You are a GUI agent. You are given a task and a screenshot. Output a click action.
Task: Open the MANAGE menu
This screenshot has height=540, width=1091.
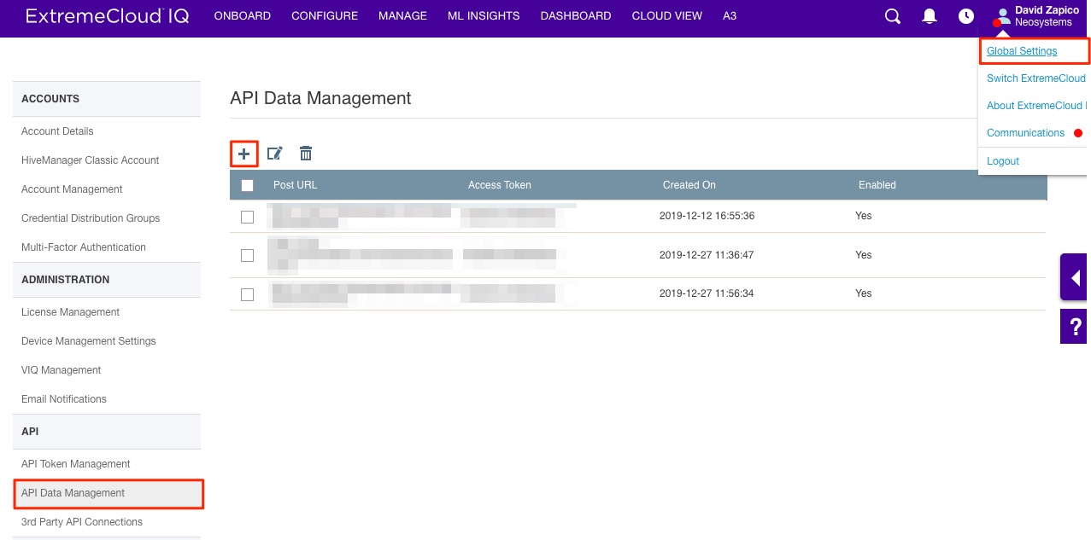click(x=402, y=15)
